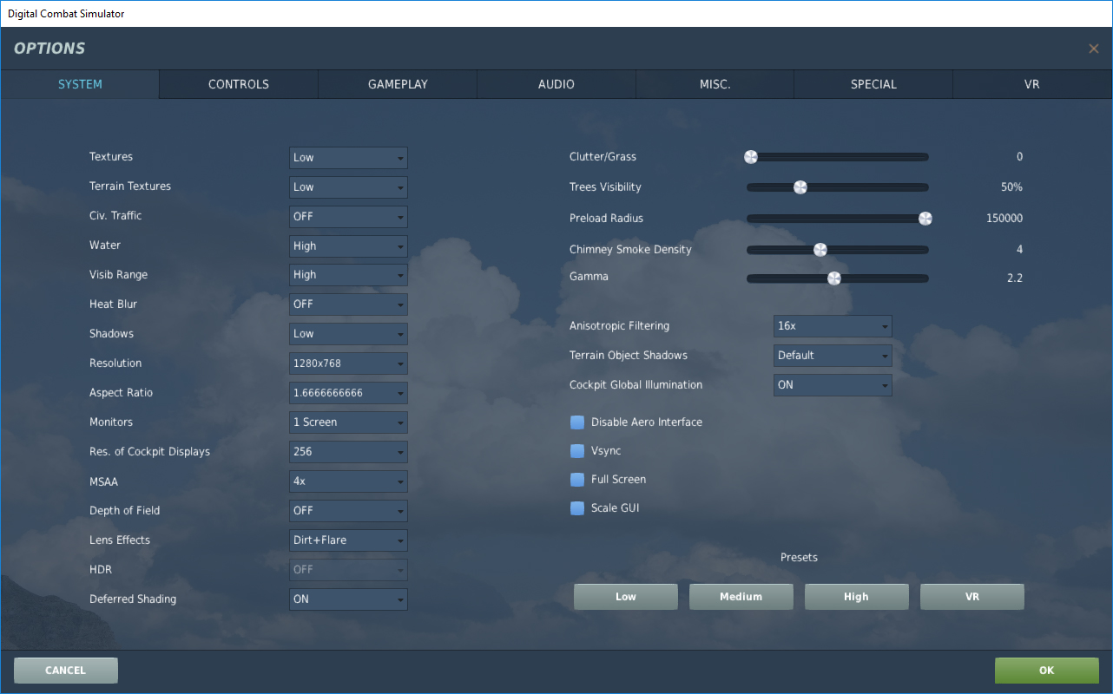Click the Trees Visibility value 50%
Image resolution: width=1113 pixels, height=694 pixels.
(1012, 187)
